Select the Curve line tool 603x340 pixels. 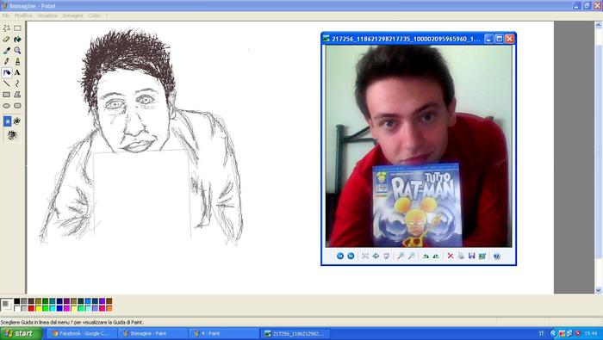click(x=17, y=83)
